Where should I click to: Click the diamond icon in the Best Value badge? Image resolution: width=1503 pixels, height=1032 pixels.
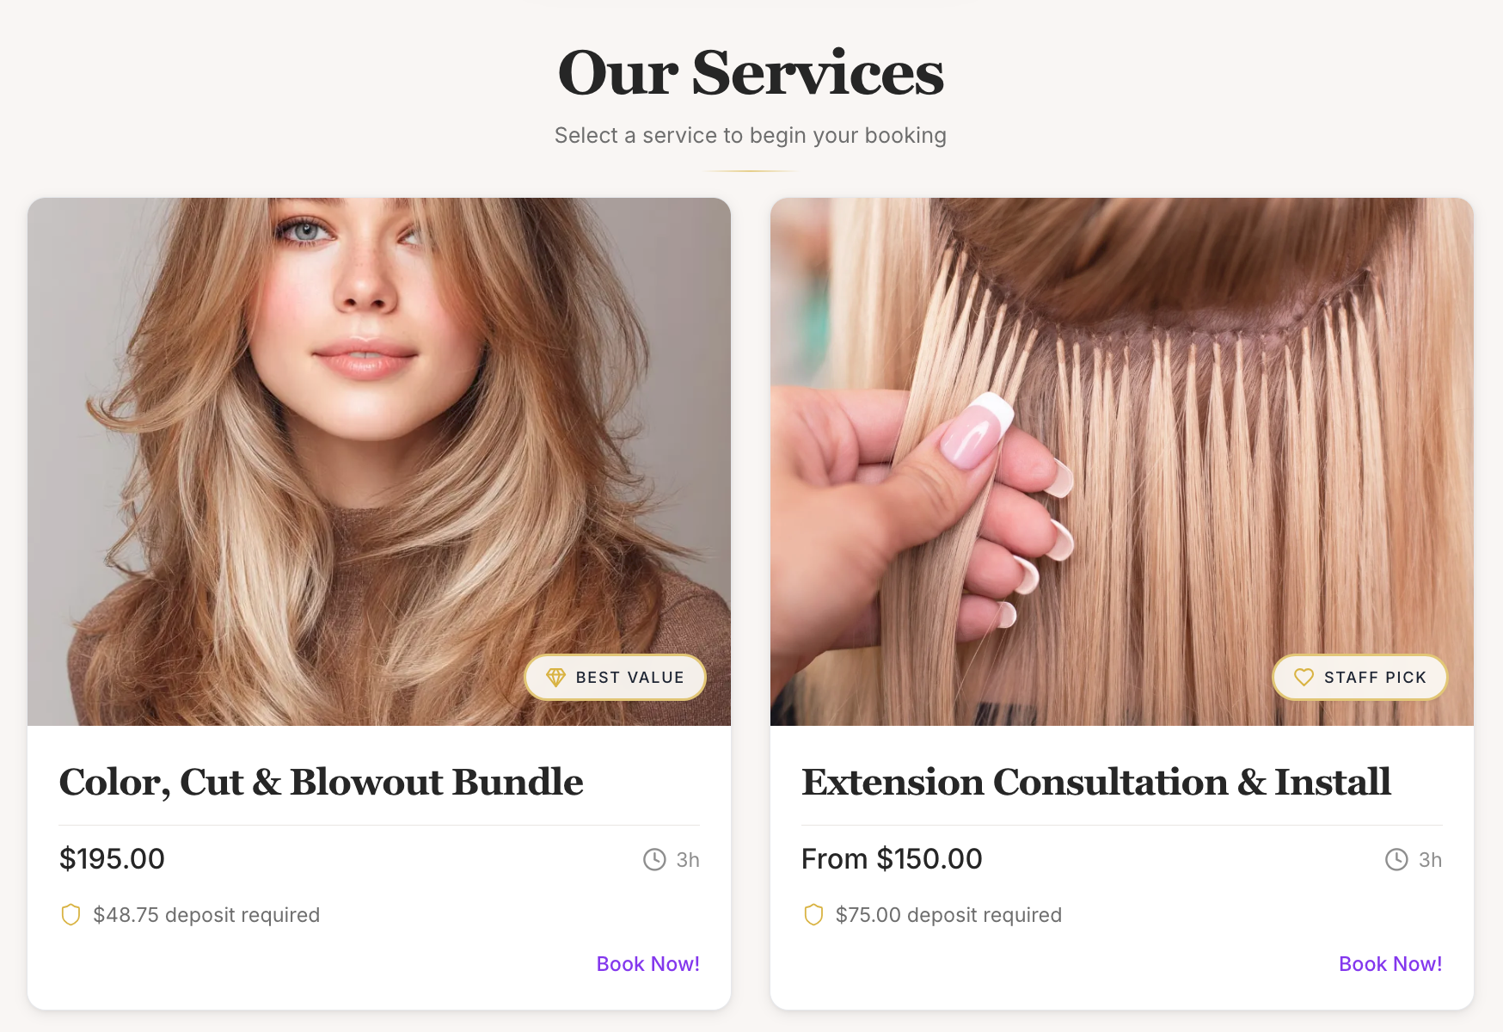[x=555, y=678]
